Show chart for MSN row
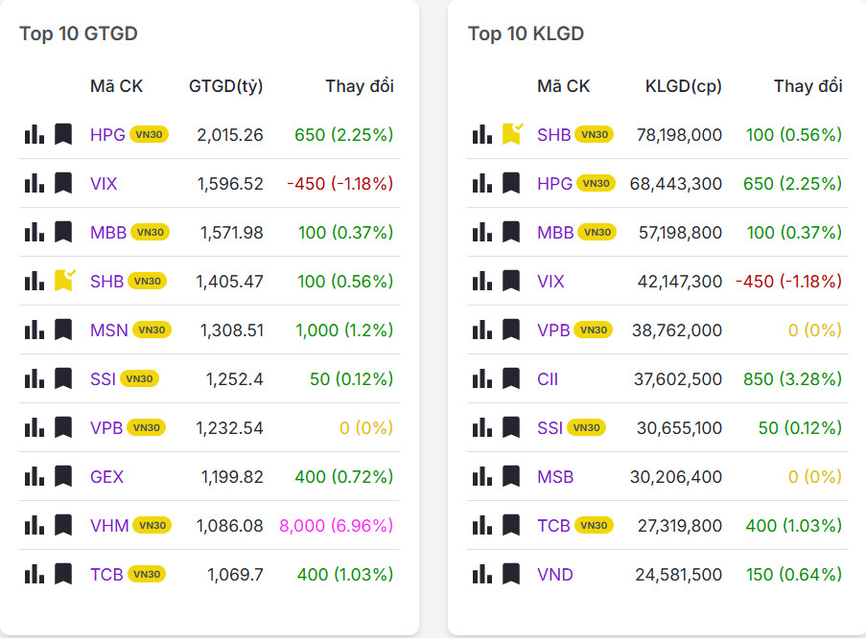 point(35,330)
